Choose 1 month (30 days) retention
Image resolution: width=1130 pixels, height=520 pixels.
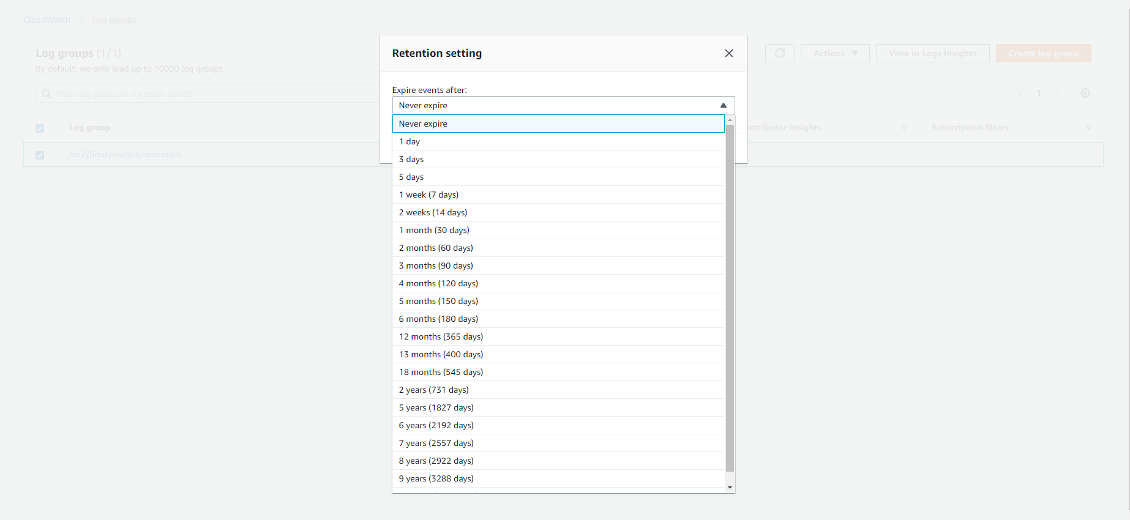[x=434, y=230]
